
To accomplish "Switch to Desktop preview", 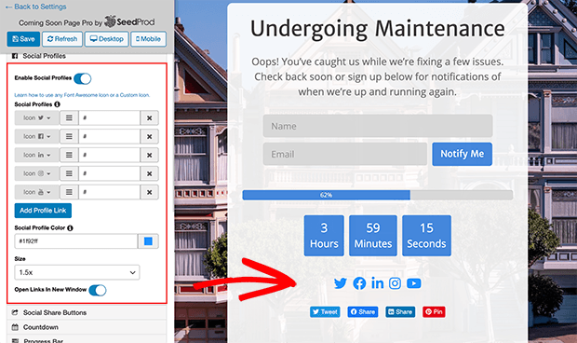I will pos(107,39).
